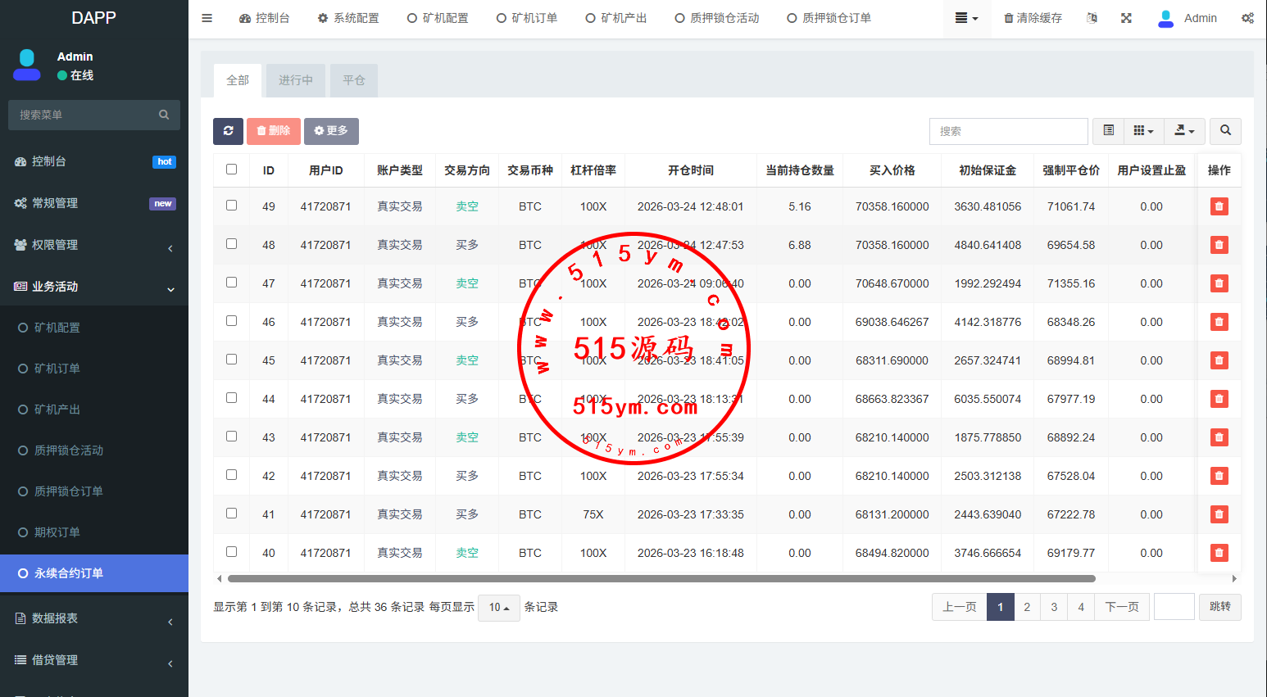Viewport: 1267px width, 697px height.
Task: Go to page 2 of the records
Action: click(1027, 607)
